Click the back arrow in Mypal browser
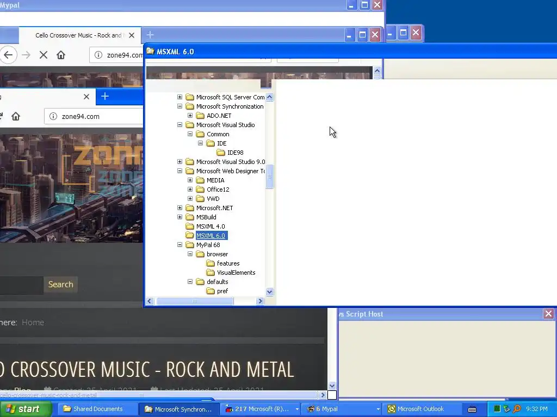 8,55
